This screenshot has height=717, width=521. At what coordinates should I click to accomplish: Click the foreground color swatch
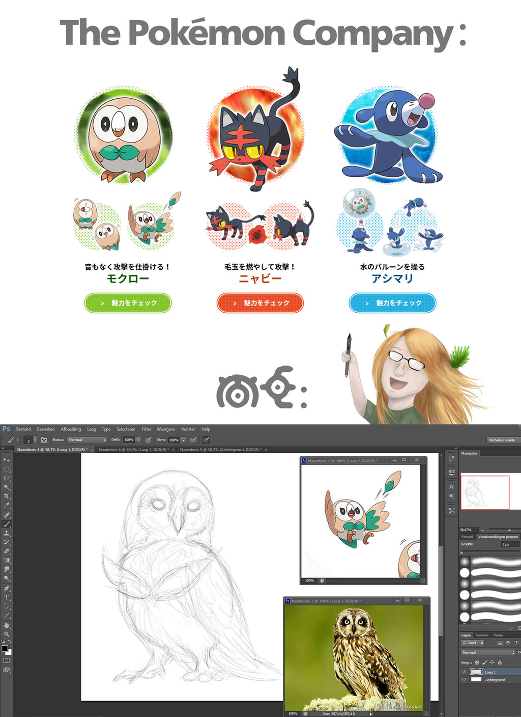click(5, 648)
